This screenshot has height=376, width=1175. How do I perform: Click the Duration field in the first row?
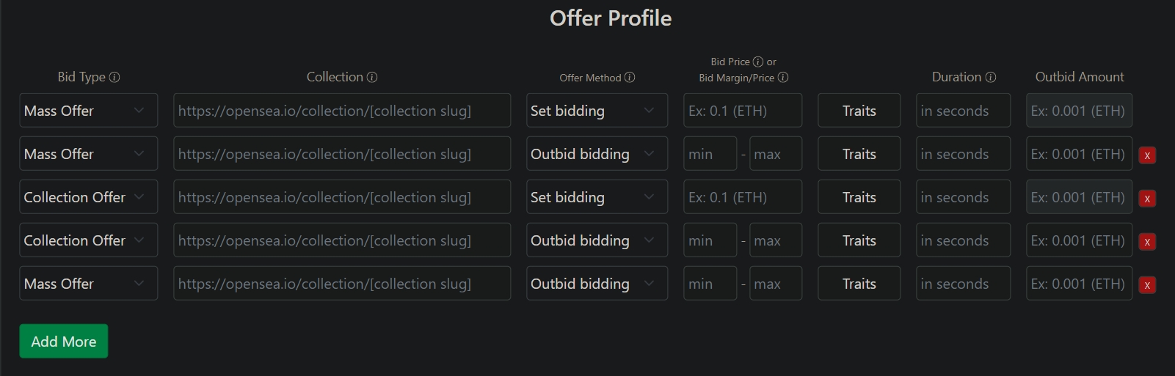(962, 111)
